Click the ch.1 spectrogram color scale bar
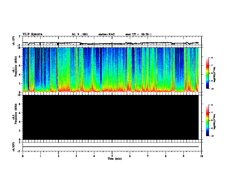 click(207, 73)
